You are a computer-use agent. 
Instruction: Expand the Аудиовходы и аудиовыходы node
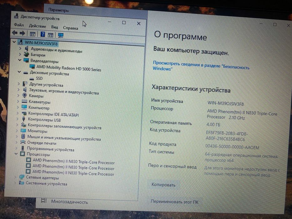pyautogui.click(x=20, y=48)
